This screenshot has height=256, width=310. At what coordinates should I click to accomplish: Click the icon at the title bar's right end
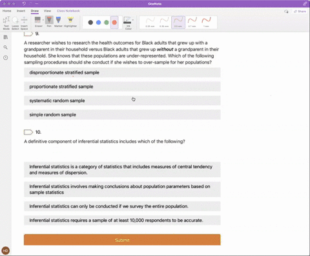[x=305, y=4]
